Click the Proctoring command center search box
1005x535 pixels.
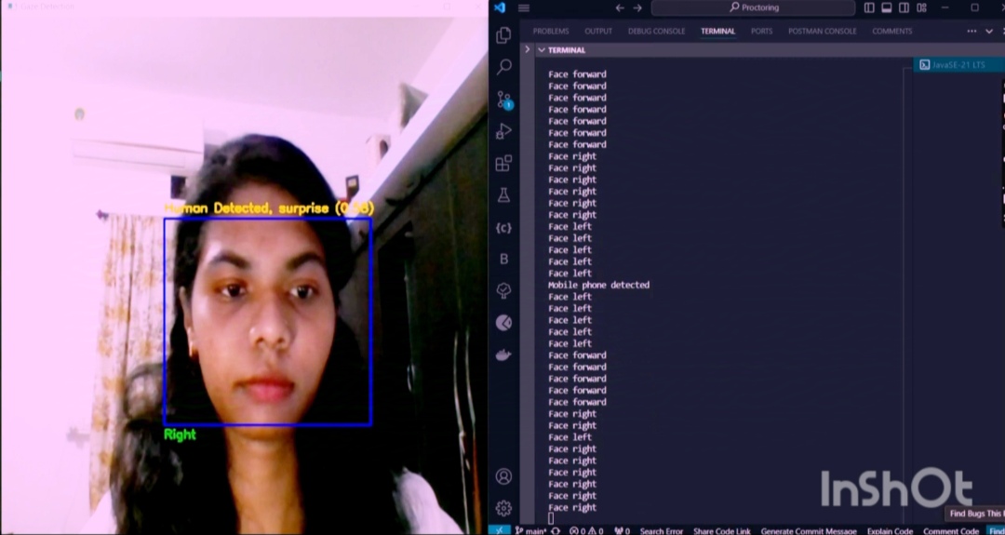pos(753,7)
